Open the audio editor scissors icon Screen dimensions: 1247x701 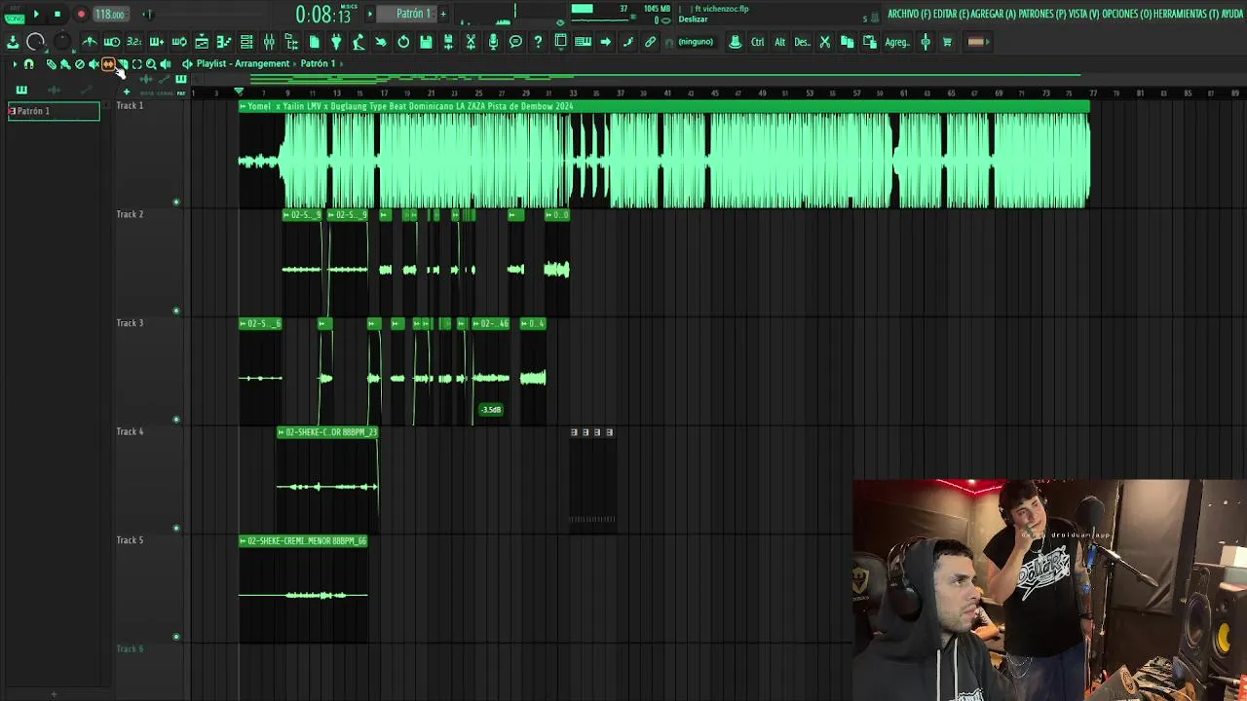pyautogui.click(x=471, y=42)
